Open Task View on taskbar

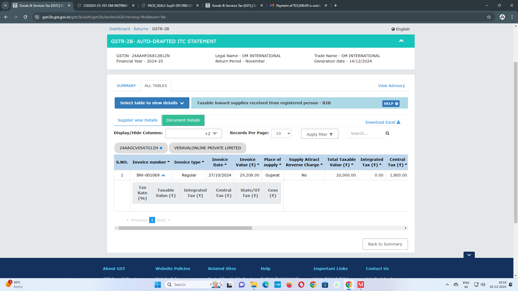230,285
